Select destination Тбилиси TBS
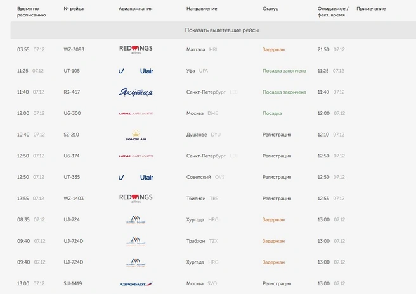Image resolution: width=416 pixels, height=294 pixels. (202, 199)
